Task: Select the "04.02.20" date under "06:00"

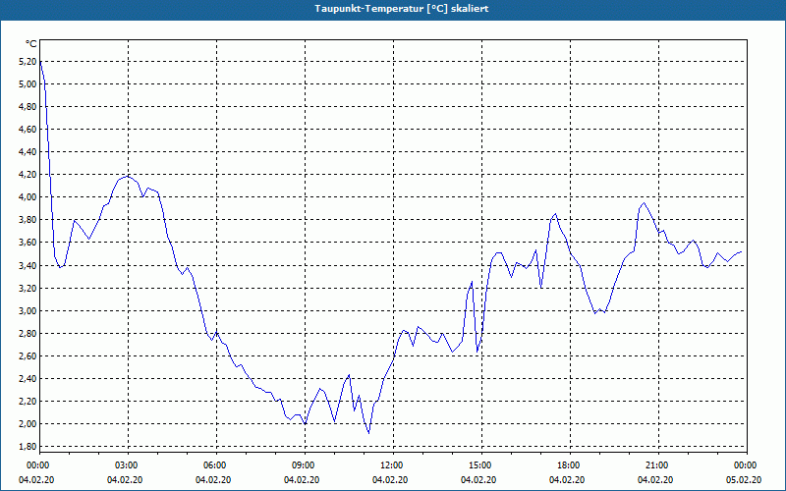Action: [214, 480]
